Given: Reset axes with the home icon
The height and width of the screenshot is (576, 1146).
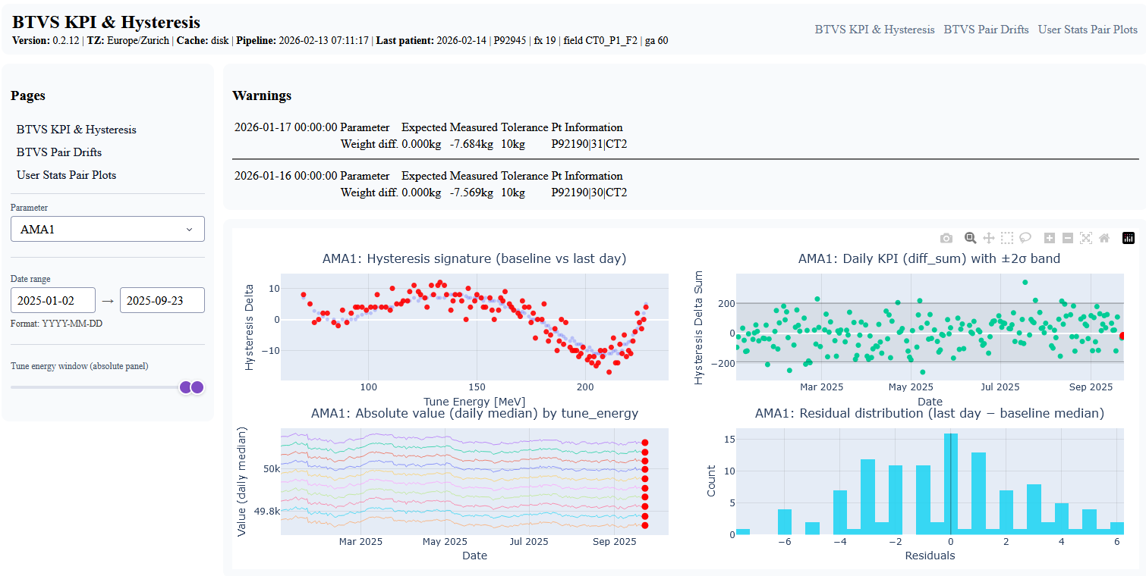Looking at the screenshot, I should [x=1104, y=238].
